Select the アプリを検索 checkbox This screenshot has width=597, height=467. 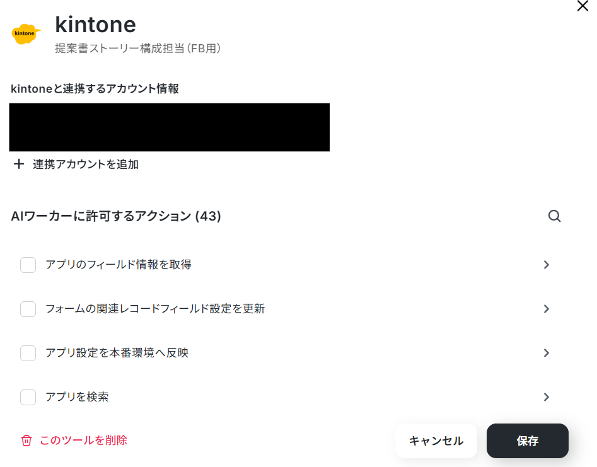pos(28,397)
